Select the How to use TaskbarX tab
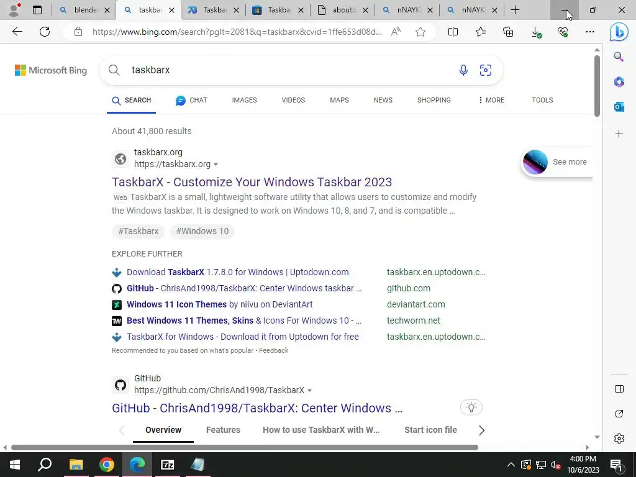This screenshot has width=636, height=477. (x=321, y=430)
